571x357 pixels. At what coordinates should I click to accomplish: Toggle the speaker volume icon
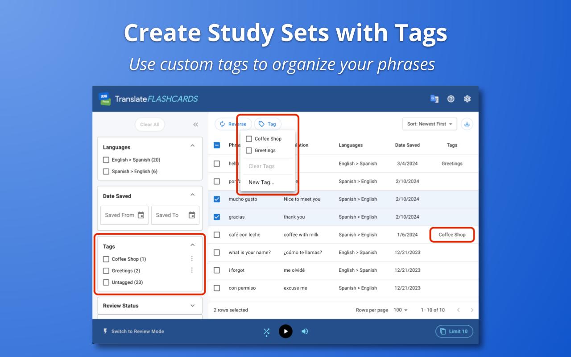(x=305, y=331)
